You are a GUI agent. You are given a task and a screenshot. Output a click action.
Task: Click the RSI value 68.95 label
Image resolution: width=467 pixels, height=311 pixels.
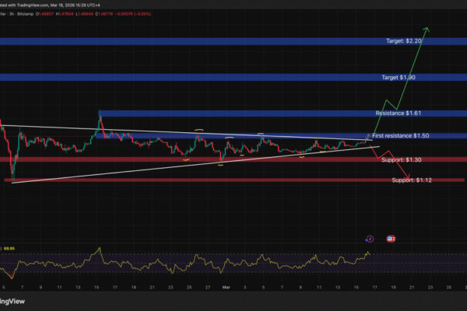tap(10, 248)
